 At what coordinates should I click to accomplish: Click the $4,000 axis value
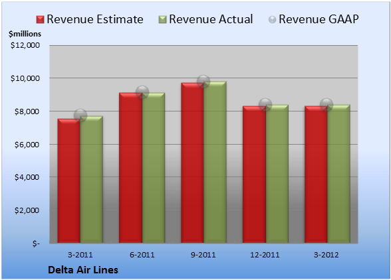tap(27, 177)
